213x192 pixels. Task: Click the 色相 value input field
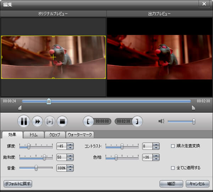point(147,157)
